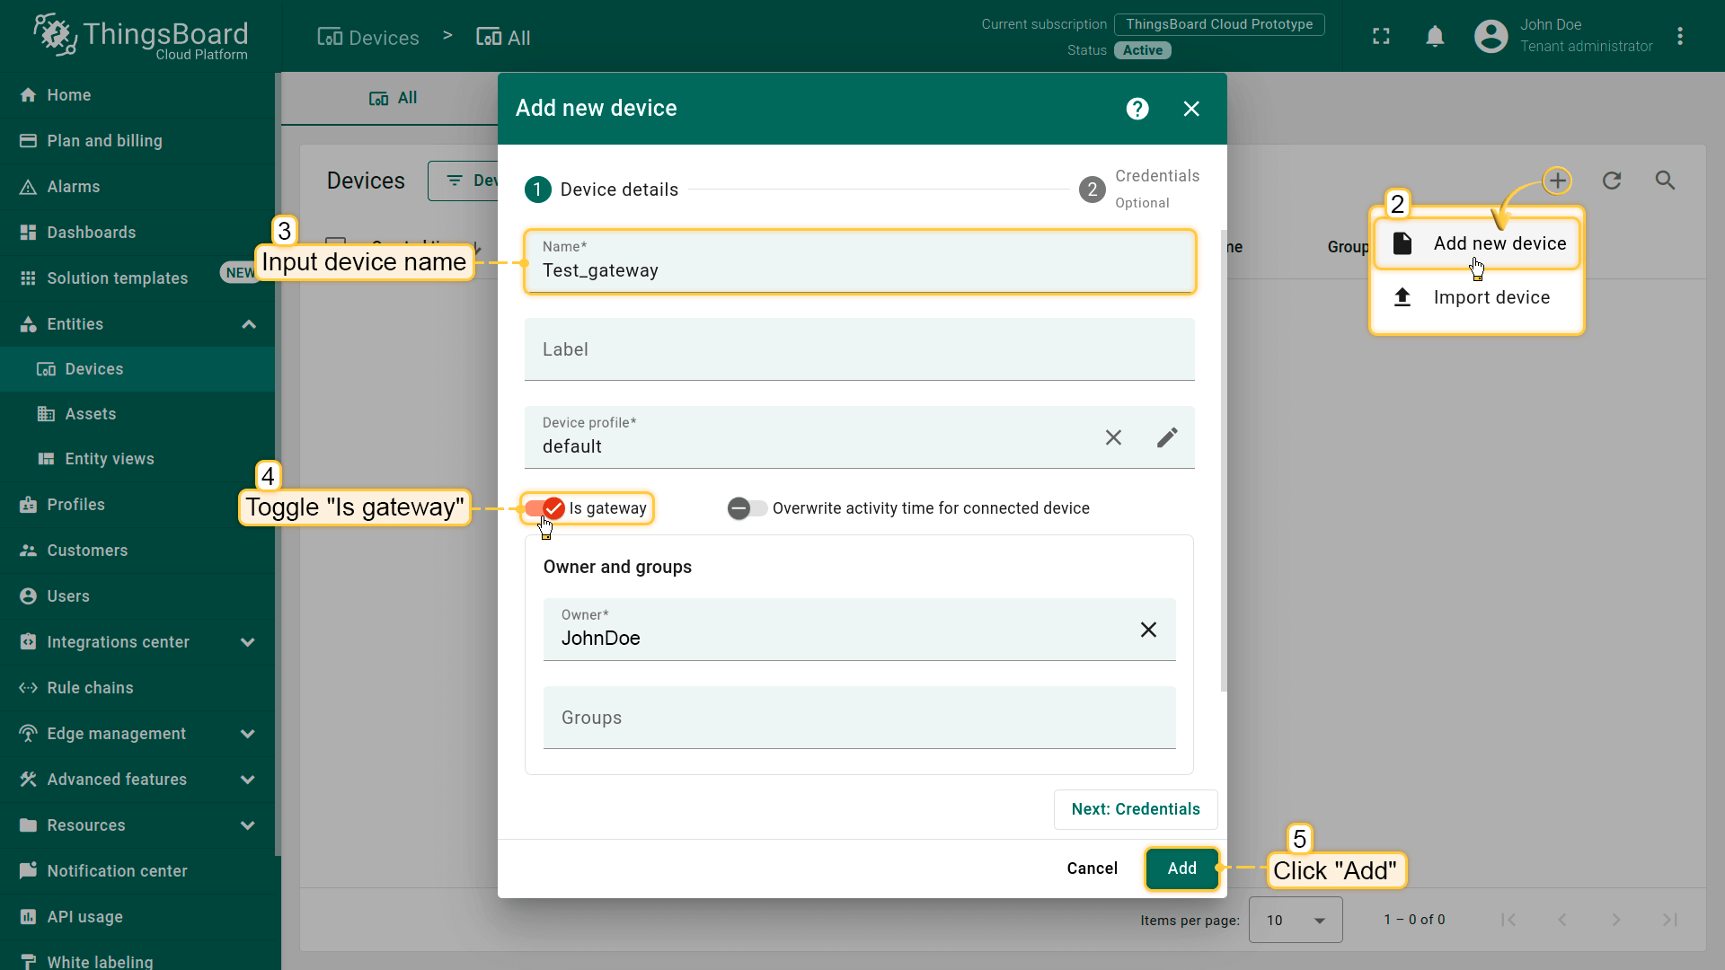Expand Integrations center menu
Viewport: 1725px width, 970px height.
(x=248, y=642)
